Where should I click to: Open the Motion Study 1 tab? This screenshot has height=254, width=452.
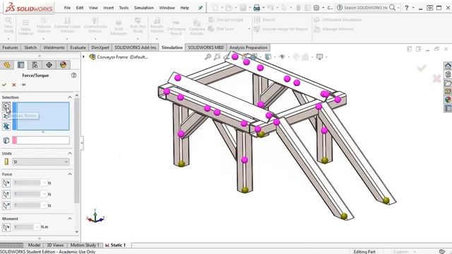pos(85,245)
